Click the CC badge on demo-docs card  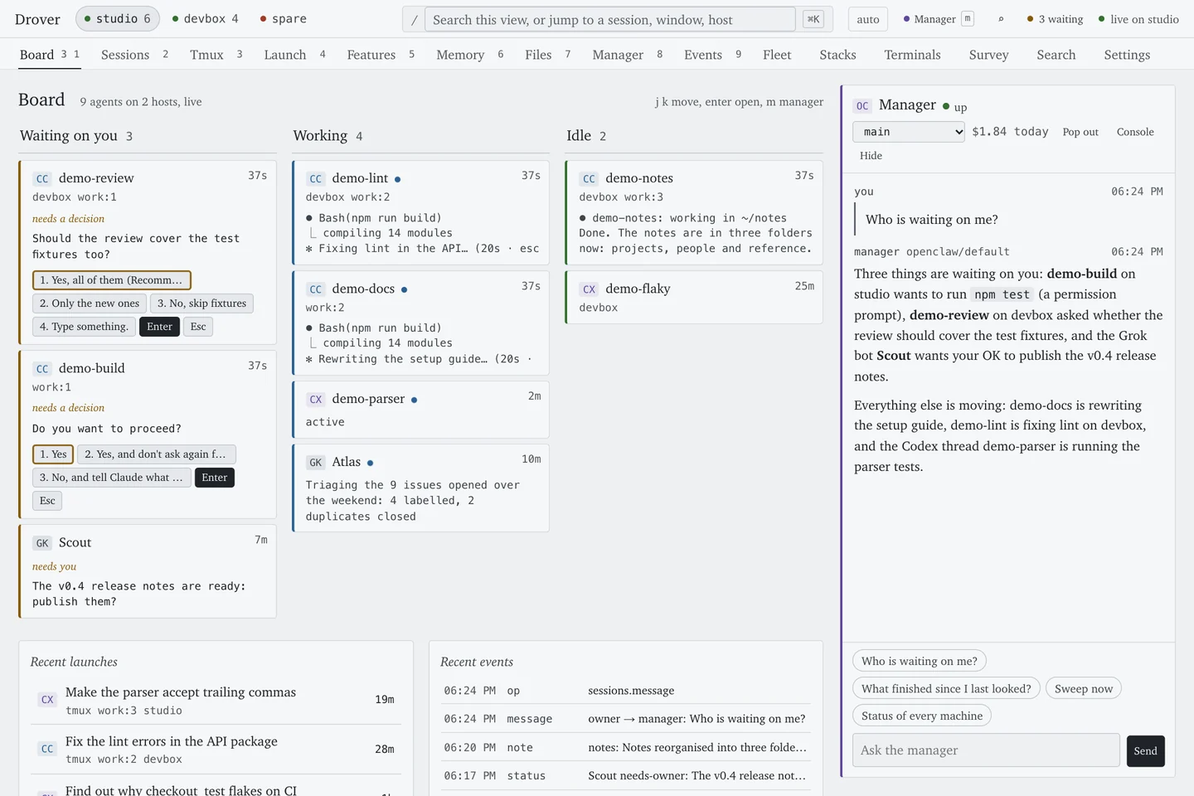316,289
